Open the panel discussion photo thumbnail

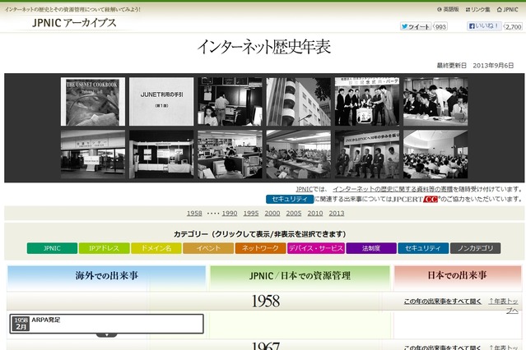coord(367,154)
